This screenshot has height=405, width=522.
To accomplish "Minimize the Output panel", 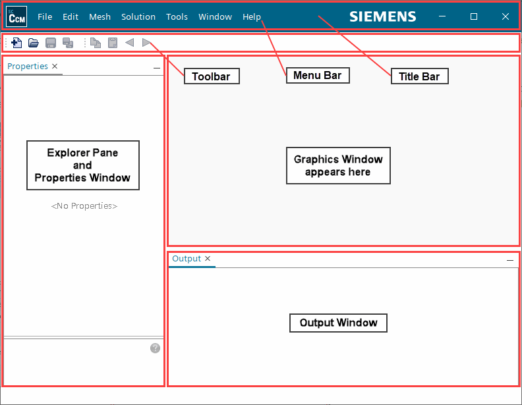I will point(510,260).
